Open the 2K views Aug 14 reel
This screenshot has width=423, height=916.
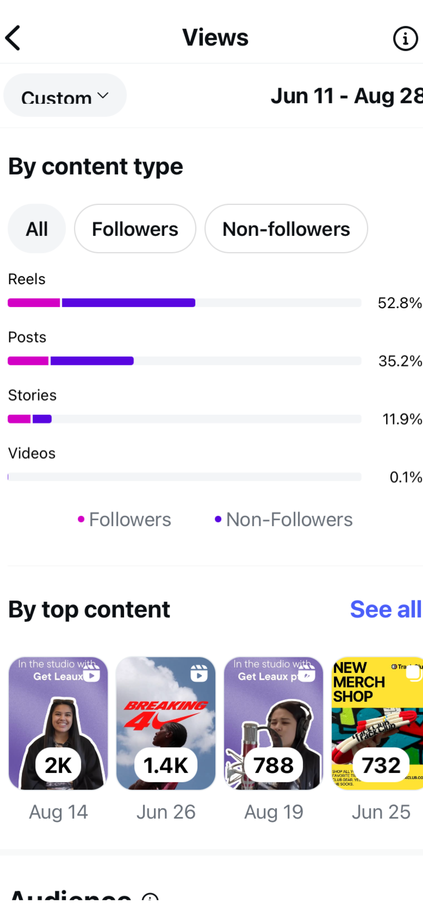tap(58, 724)
